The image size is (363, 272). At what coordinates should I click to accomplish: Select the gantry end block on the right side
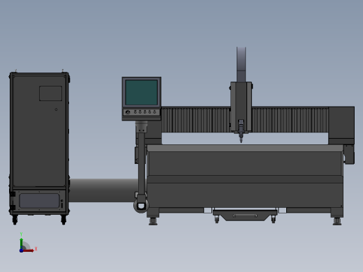[x=341, y=125]
